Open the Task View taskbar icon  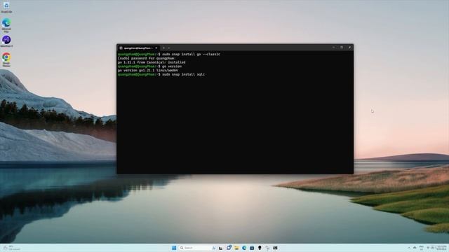click(221, 248)
